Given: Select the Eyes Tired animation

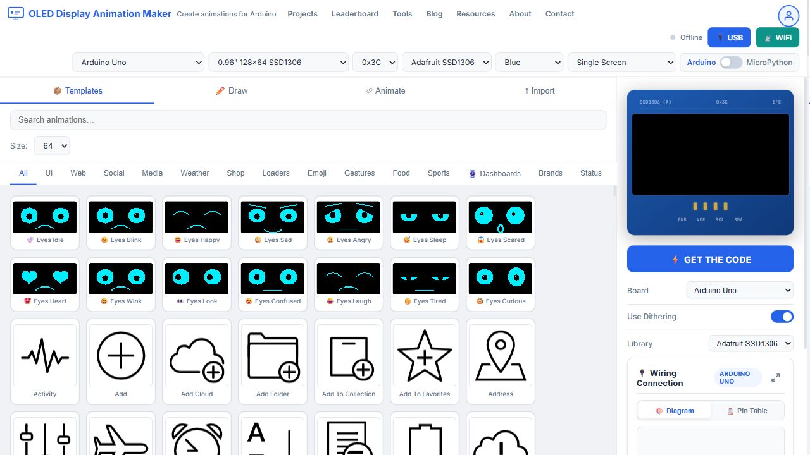Looking at the screenshot, I should pos(425,284).
